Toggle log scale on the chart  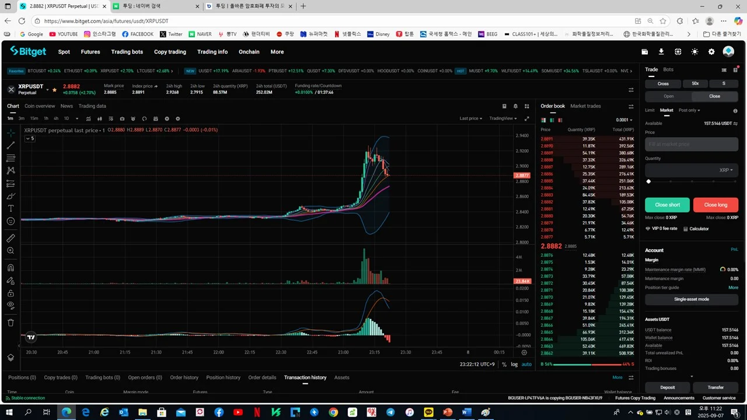click(514, 364)
